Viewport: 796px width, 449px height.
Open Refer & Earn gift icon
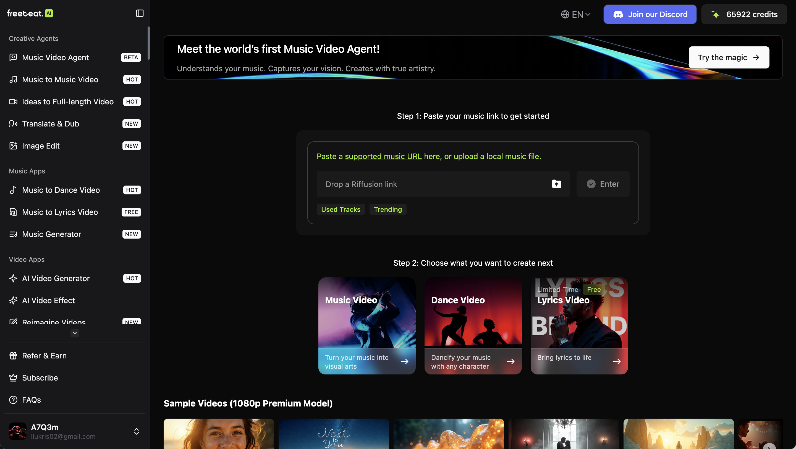[x=13, y=356]
